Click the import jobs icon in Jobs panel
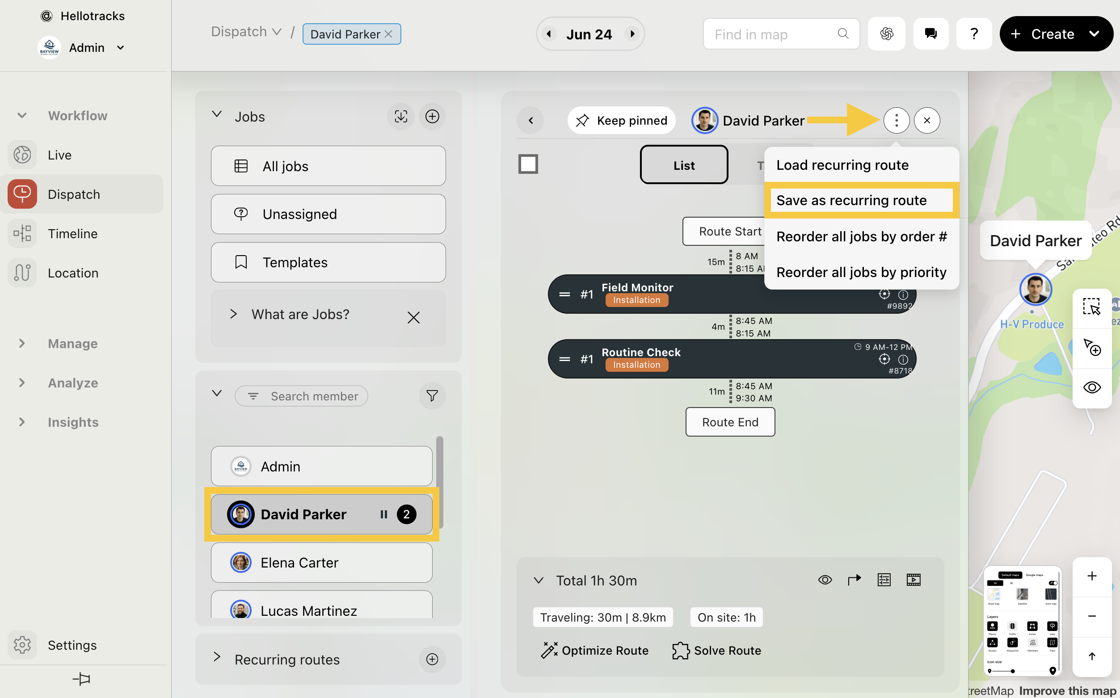 coord(401,116)
